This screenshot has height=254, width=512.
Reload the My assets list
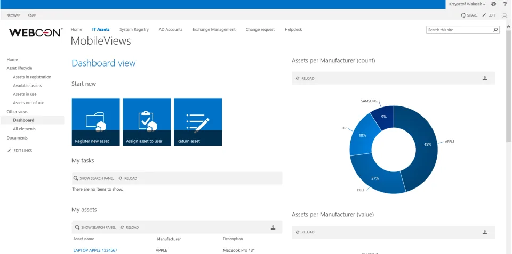(x=129, y=227)
